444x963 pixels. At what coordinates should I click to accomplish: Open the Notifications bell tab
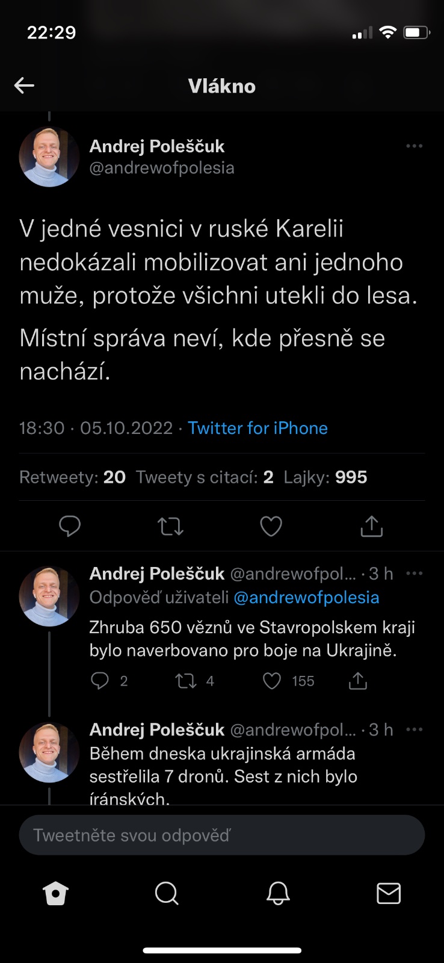(x=278, y=894)
